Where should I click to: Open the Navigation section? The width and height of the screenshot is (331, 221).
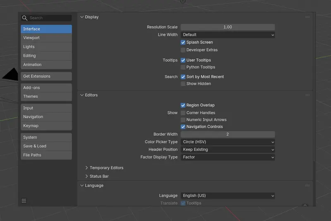46,117
